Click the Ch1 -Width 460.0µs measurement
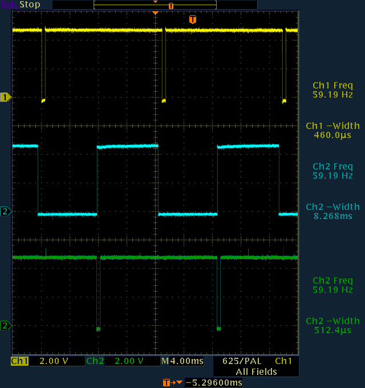Viewport: 365px width, 388px height. (332, 131)
